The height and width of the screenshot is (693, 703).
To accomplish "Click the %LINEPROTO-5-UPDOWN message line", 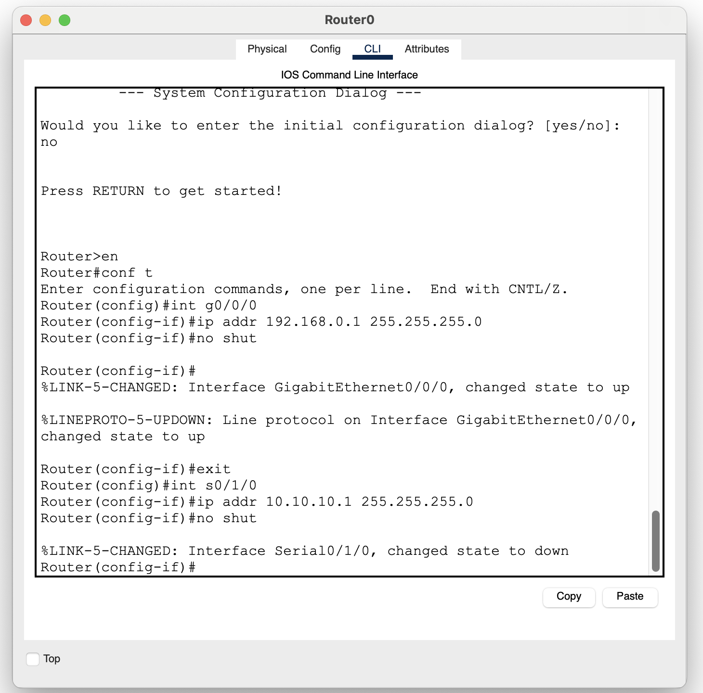I will pyautogui.click(x=339, y=428).
